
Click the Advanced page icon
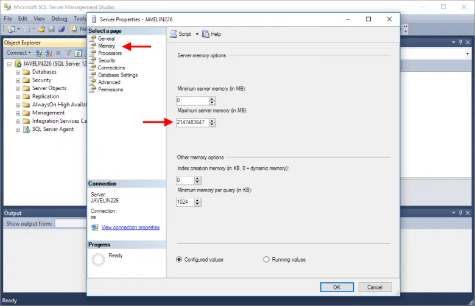pos(93,82)
